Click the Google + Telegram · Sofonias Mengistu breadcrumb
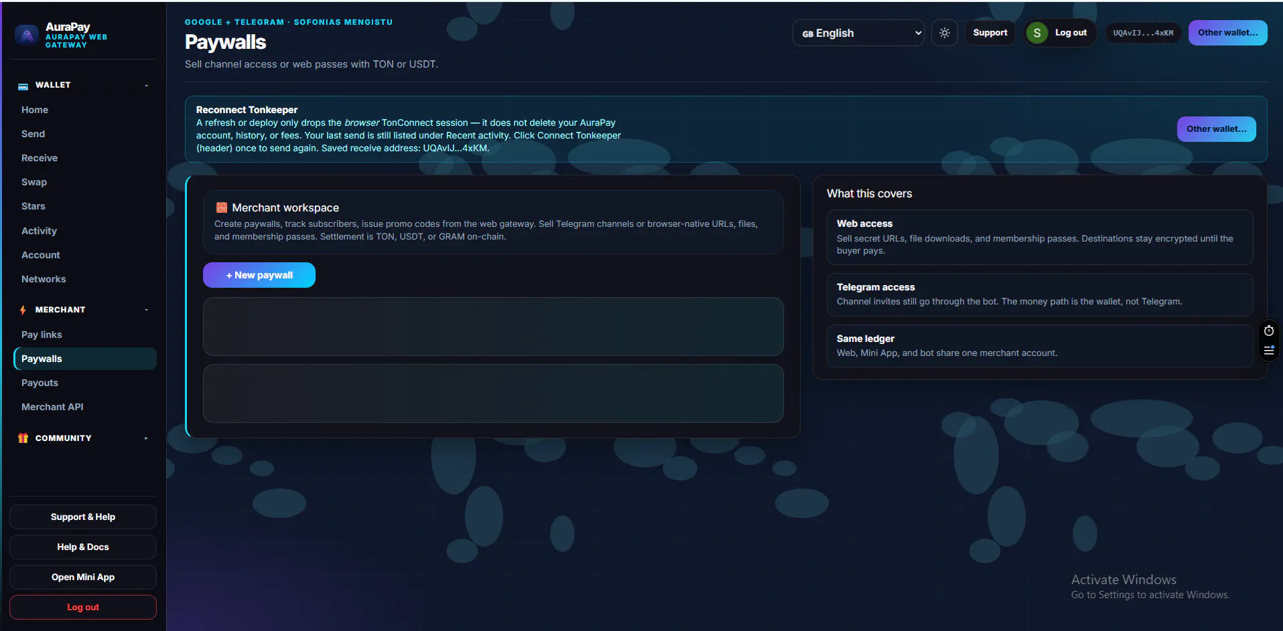 tap(289, 22)
